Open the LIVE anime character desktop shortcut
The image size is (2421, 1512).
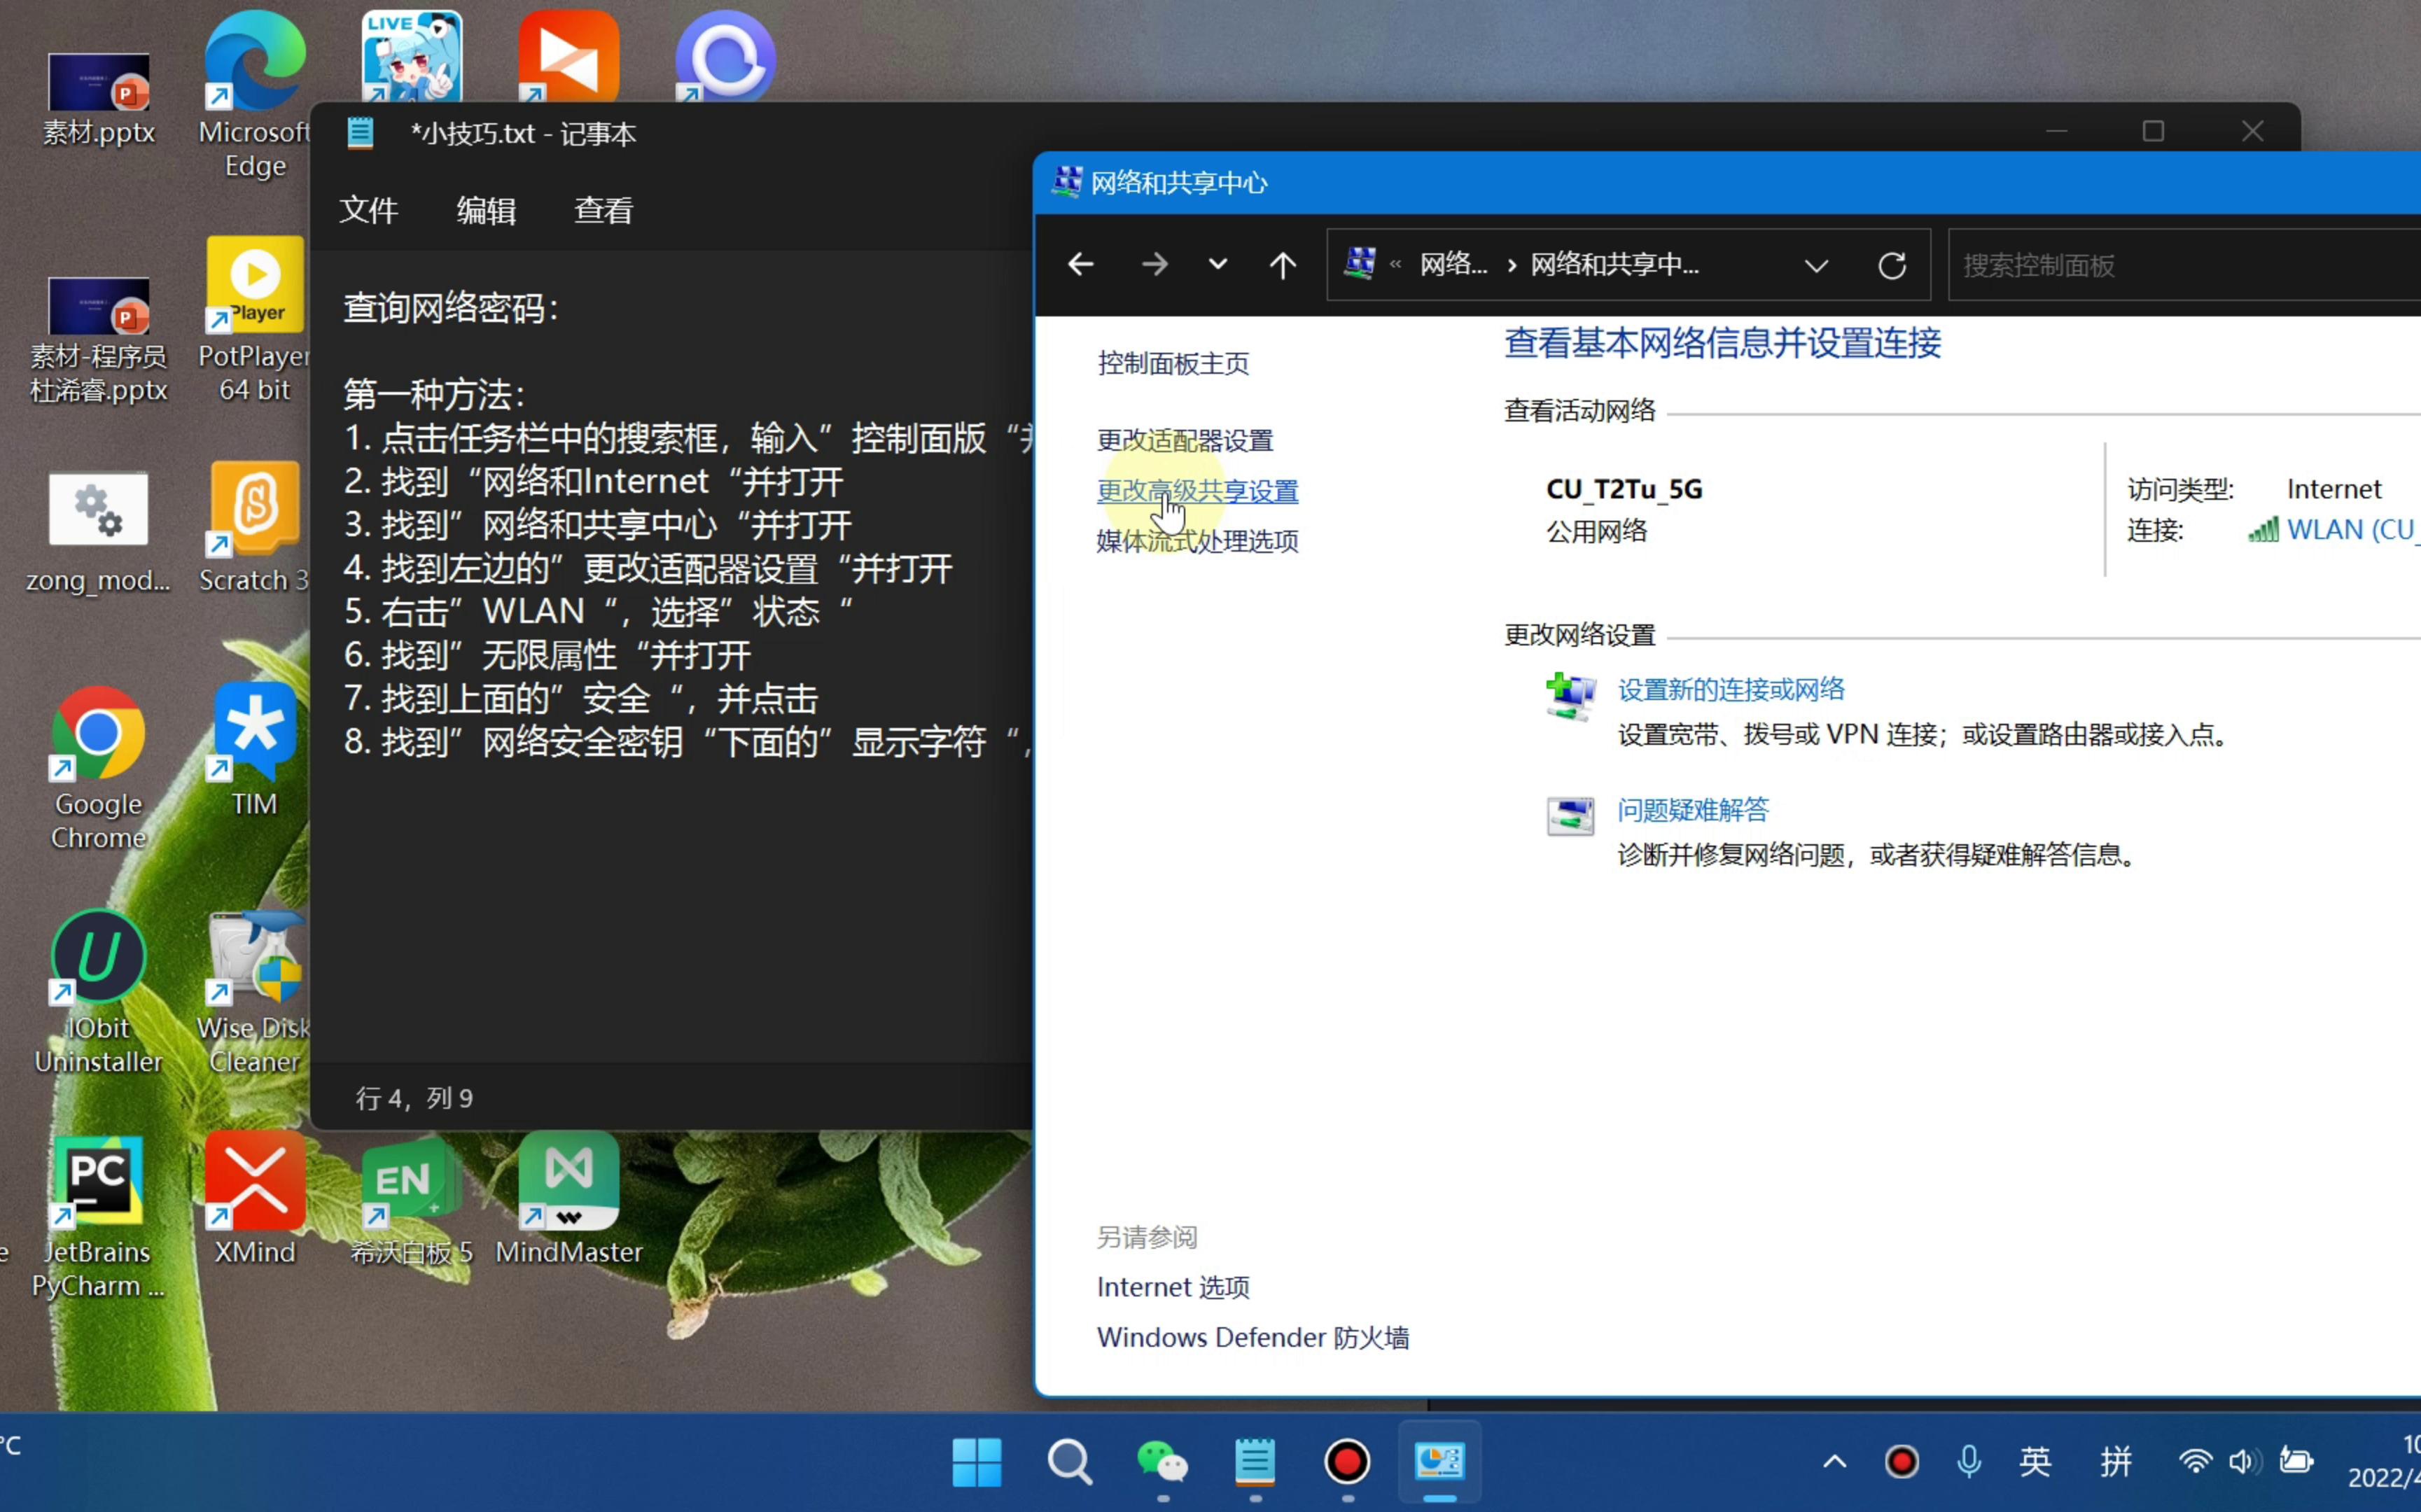click(411, 56)
